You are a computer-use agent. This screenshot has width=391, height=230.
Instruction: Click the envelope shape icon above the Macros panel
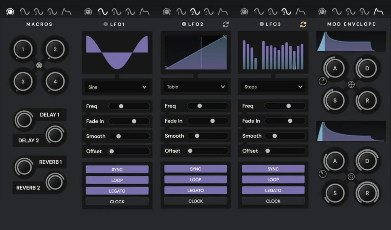(x=66, y=11)
